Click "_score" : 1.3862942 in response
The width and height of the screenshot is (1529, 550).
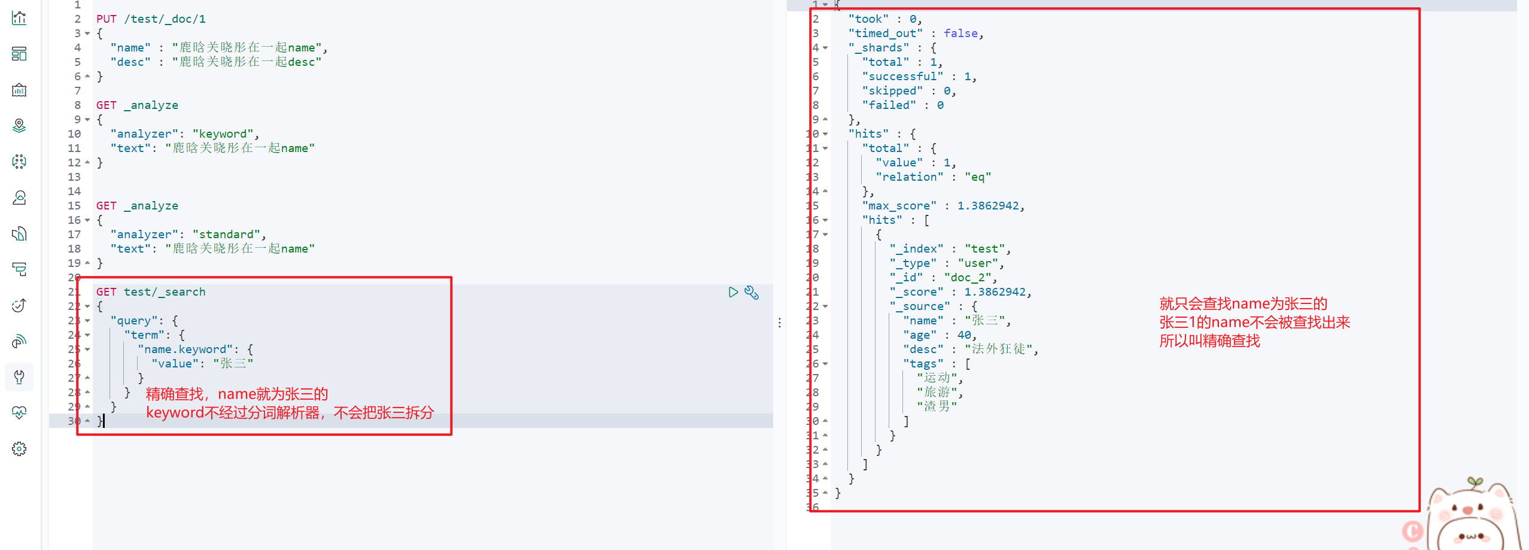tap(960, 292)
